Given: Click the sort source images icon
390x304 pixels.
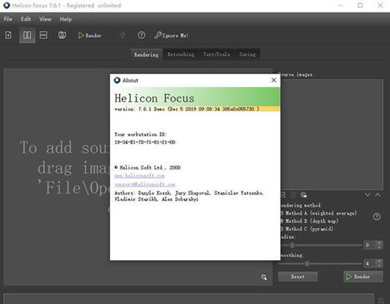Looking at the screenshot, I should (304, 195).
